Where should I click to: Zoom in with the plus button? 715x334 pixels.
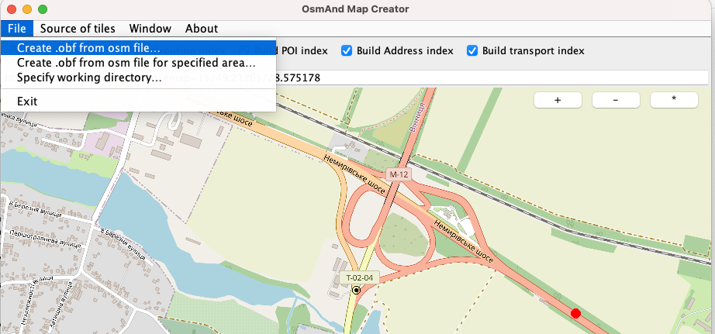[557, 100]
